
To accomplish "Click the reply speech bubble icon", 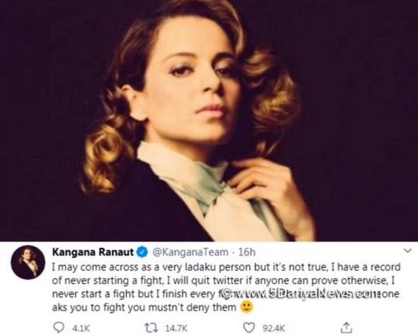I will click(59, 327).
